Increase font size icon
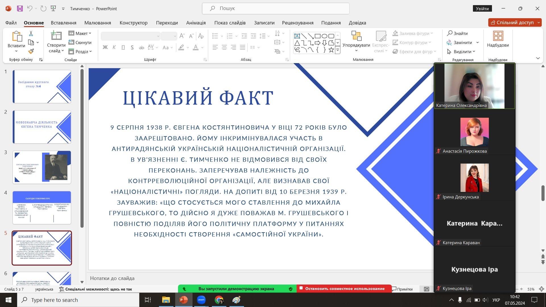546x307 pixels. coord(182,36)
